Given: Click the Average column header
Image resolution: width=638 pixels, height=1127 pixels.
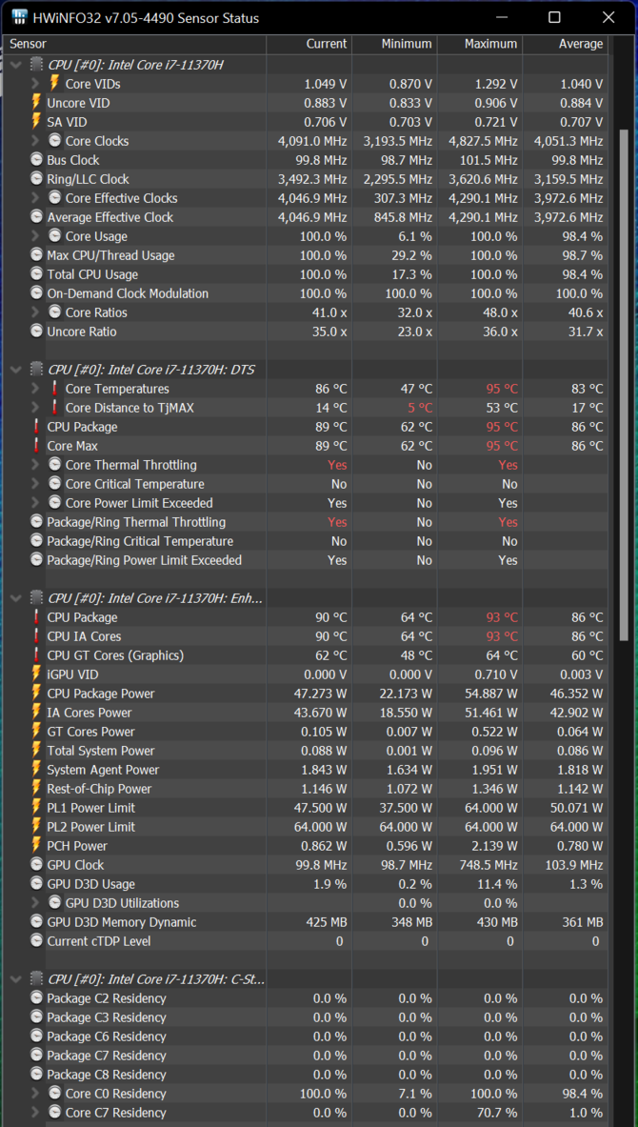Looking at the screenshot, I should click(566, 44).
